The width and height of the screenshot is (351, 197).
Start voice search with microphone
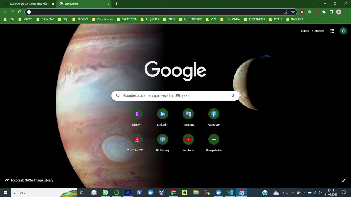233,95
